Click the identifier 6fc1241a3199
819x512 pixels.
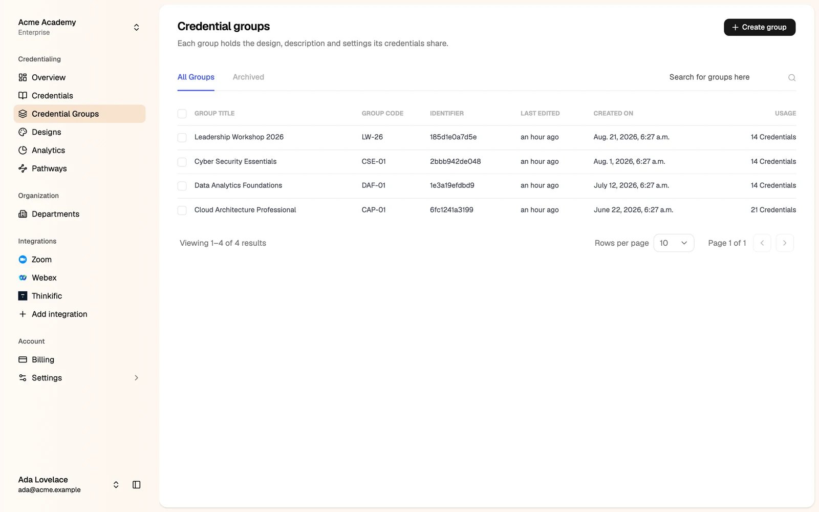451,210
